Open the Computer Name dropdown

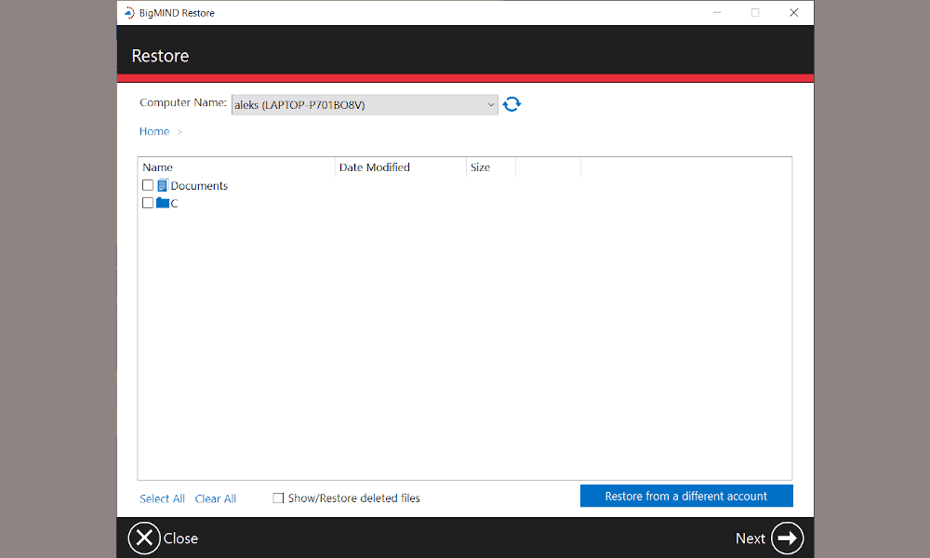(365, 105)
